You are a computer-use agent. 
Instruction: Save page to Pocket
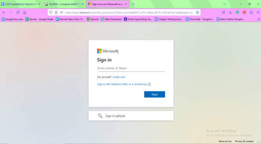point(223,12)
